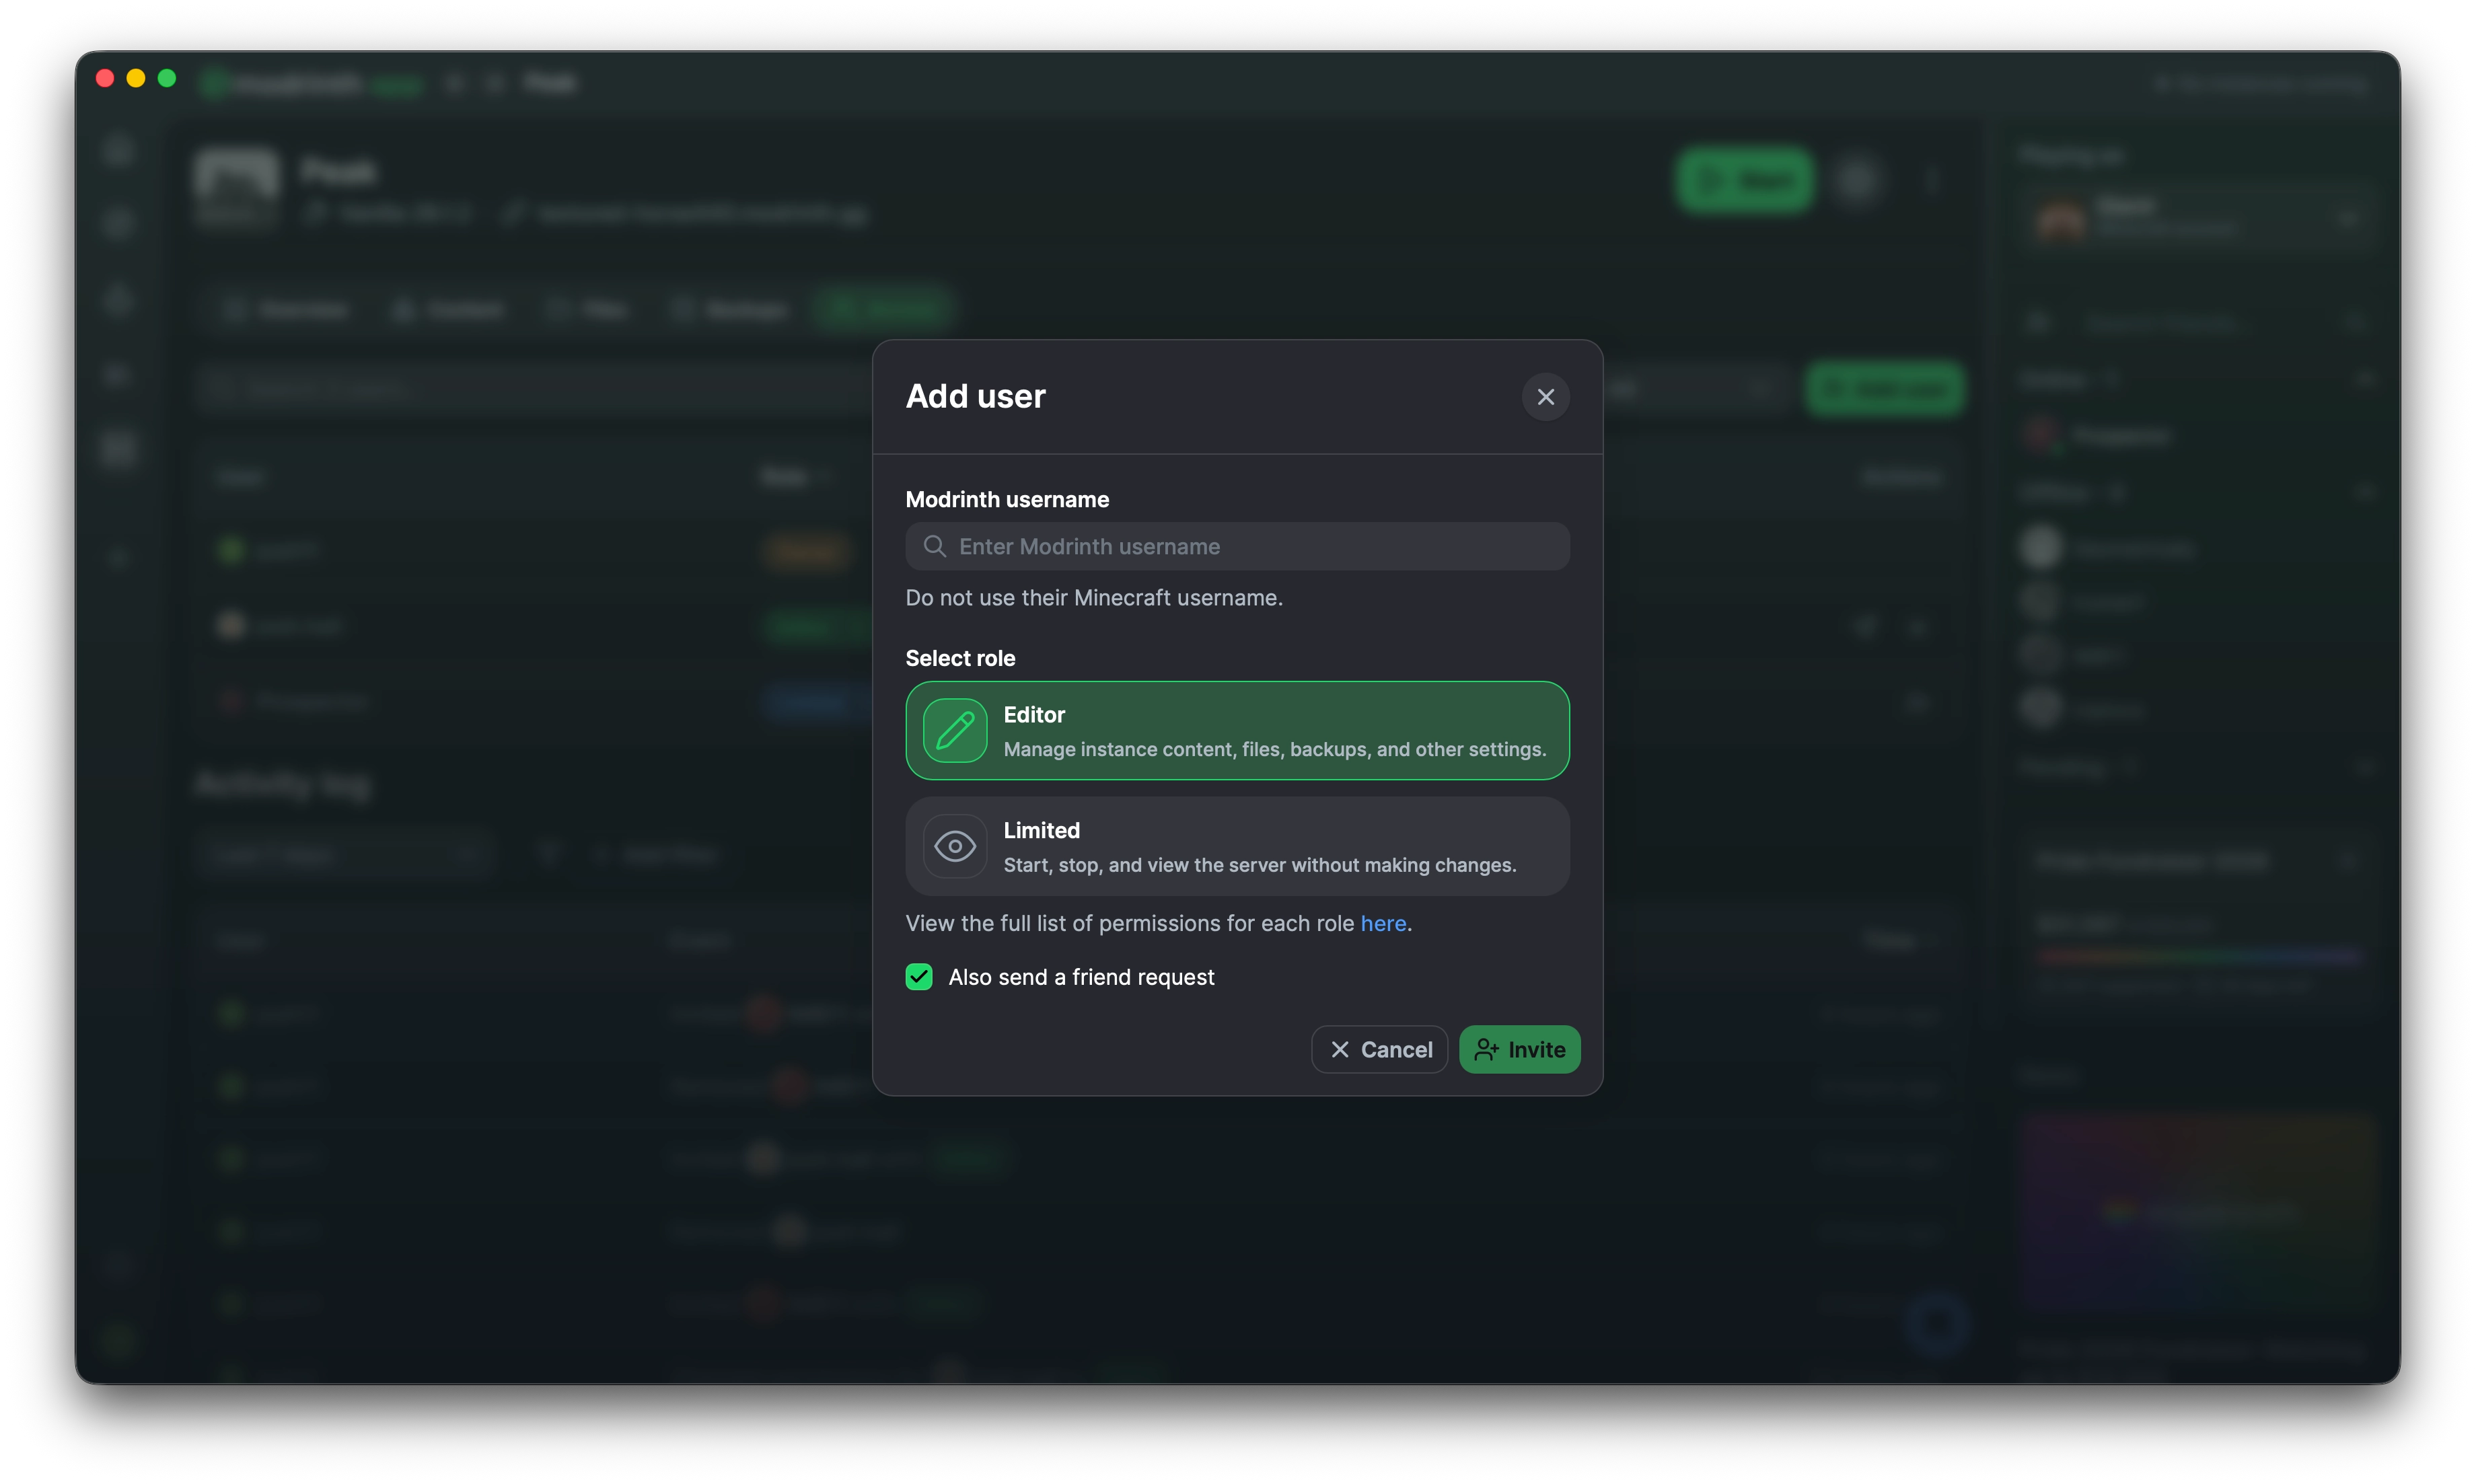
Task: Click the Invite button
Action: click(1519, 1049)
